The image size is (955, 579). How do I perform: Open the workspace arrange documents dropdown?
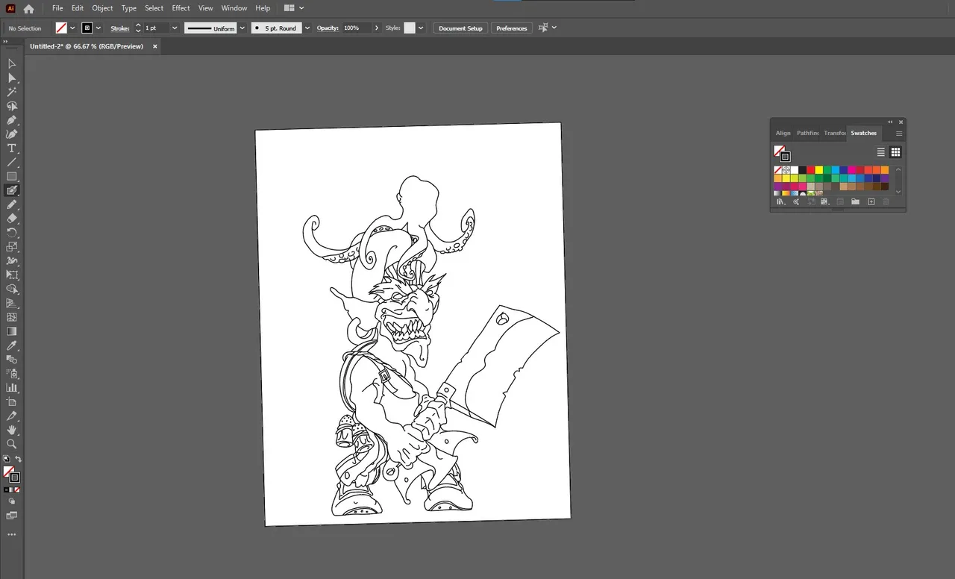[294, 8]
